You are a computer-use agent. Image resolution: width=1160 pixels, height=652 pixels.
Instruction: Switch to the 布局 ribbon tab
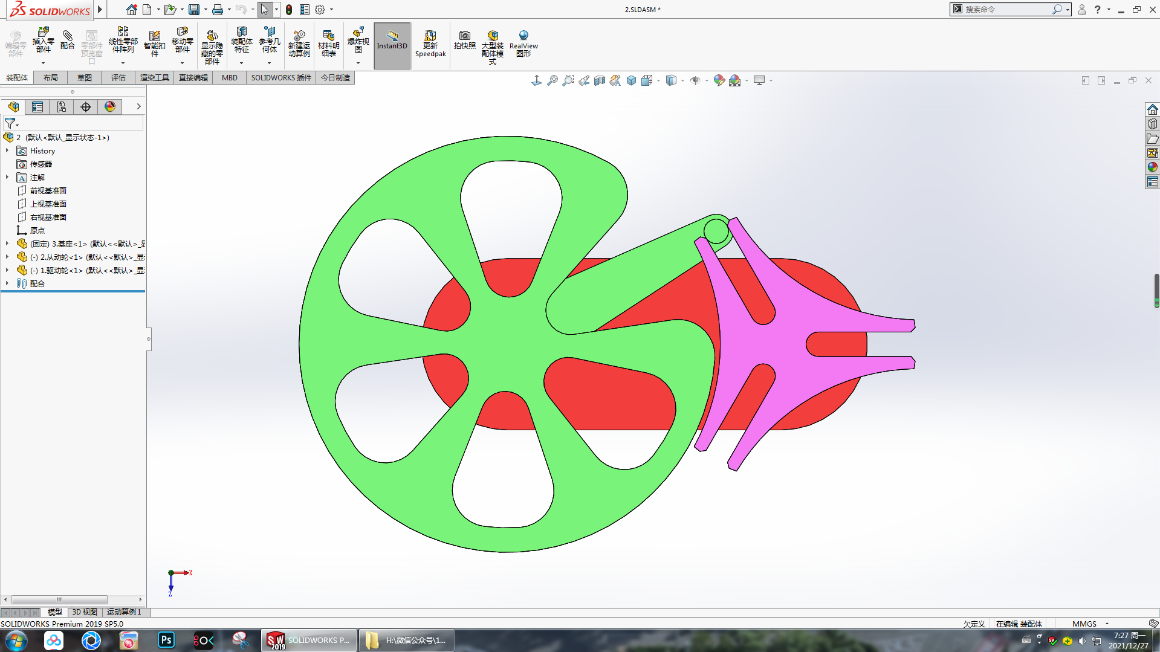pos(51,77)
